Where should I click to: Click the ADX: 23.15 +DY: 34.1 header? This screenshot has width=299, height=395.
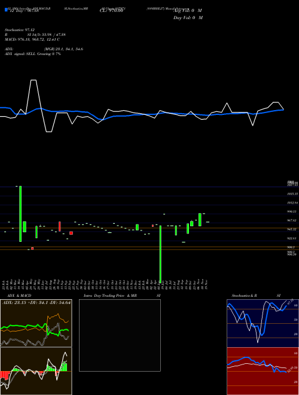(36, 302)
